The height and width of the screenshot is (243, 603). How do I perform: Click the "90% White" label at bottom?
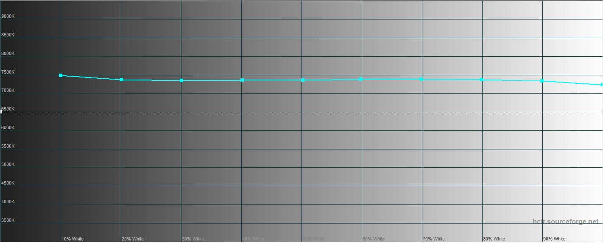(x=554, y=239)
